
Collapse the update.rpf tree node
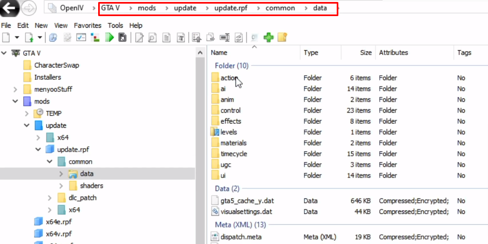38,150
